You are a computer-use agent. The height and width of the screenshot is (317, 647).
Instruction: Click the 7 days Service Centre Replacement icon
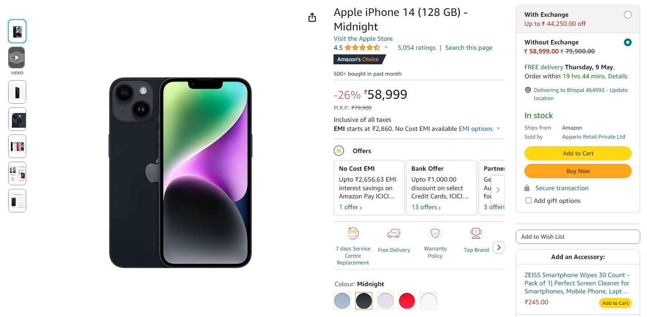coord(352,234)
